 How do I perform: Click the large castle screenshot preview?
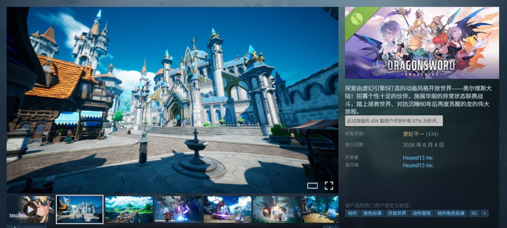[x=172, y=100]
